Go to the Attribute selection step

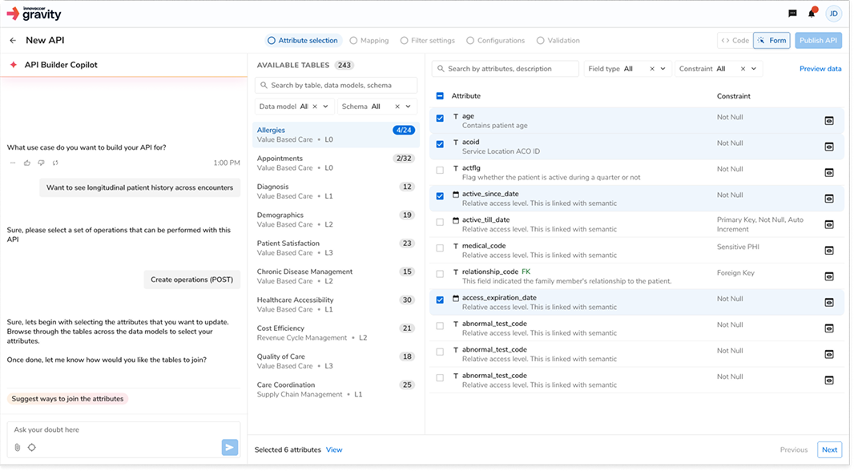(x=303, y=40)
